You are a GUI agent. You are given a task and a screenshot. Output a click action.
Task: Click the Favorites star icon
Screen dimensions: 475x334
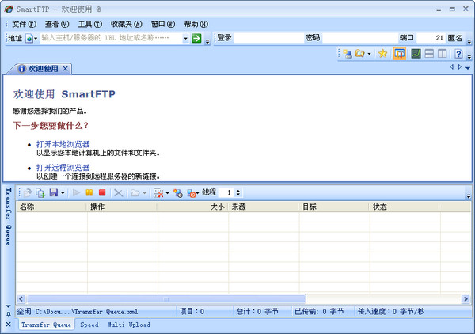[x=382, y=54]
